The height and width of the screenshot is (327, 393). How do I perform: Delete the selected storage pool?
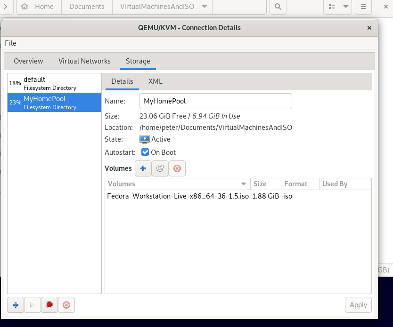66,305
